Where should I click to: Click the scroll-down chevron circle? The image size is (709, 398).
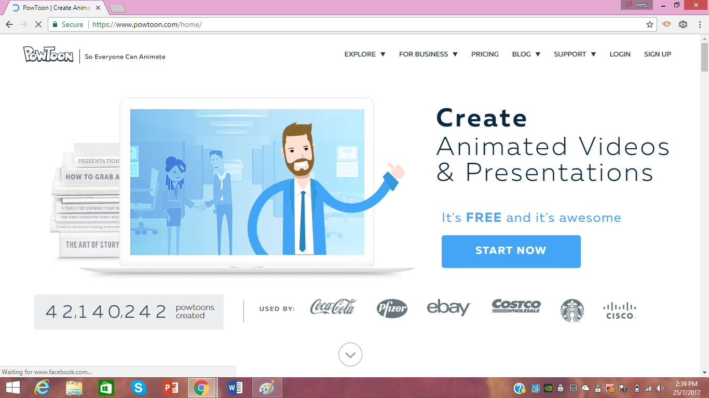coord(350,355)
